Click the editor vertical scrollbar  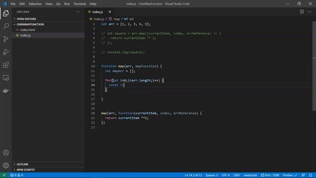[x=314, y=67]
